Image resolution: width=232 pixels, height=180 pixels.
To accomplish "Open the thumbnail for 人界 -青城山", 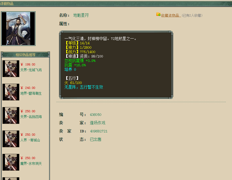I will (x=11, y=139).
